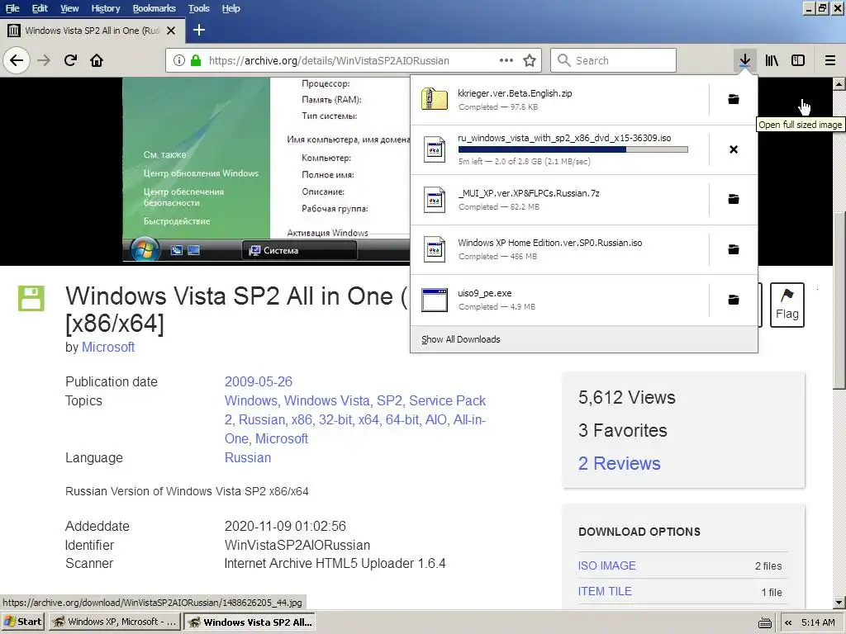Open the Edit menu
This screenshot has height=634, width=846.
pos(40,8)
